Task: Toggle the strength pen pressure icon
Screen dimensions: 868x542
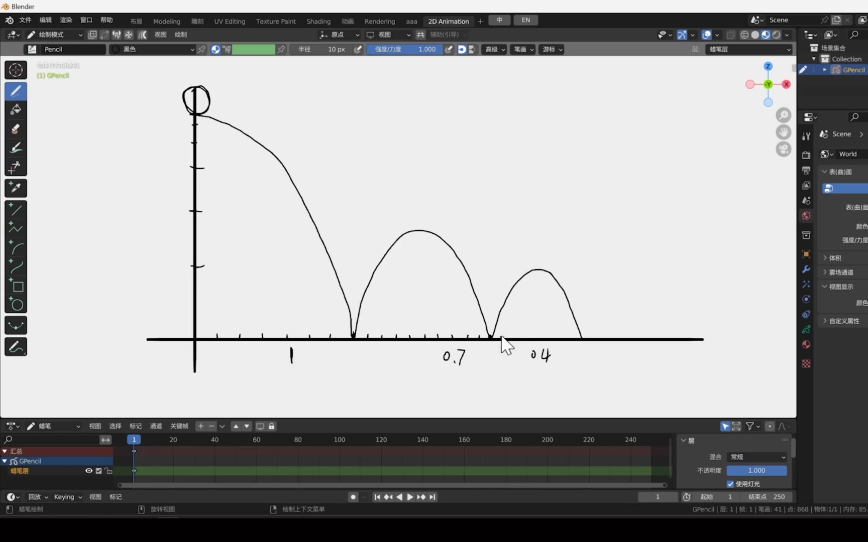Action: pos(449,49)
